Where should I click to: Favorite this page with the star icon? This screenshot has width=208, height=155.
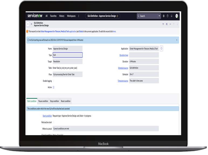(x=117, y=16)
